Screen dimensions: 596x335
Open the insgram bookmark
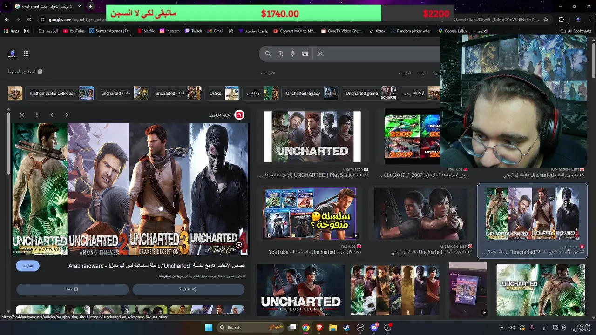click(169, 31)
